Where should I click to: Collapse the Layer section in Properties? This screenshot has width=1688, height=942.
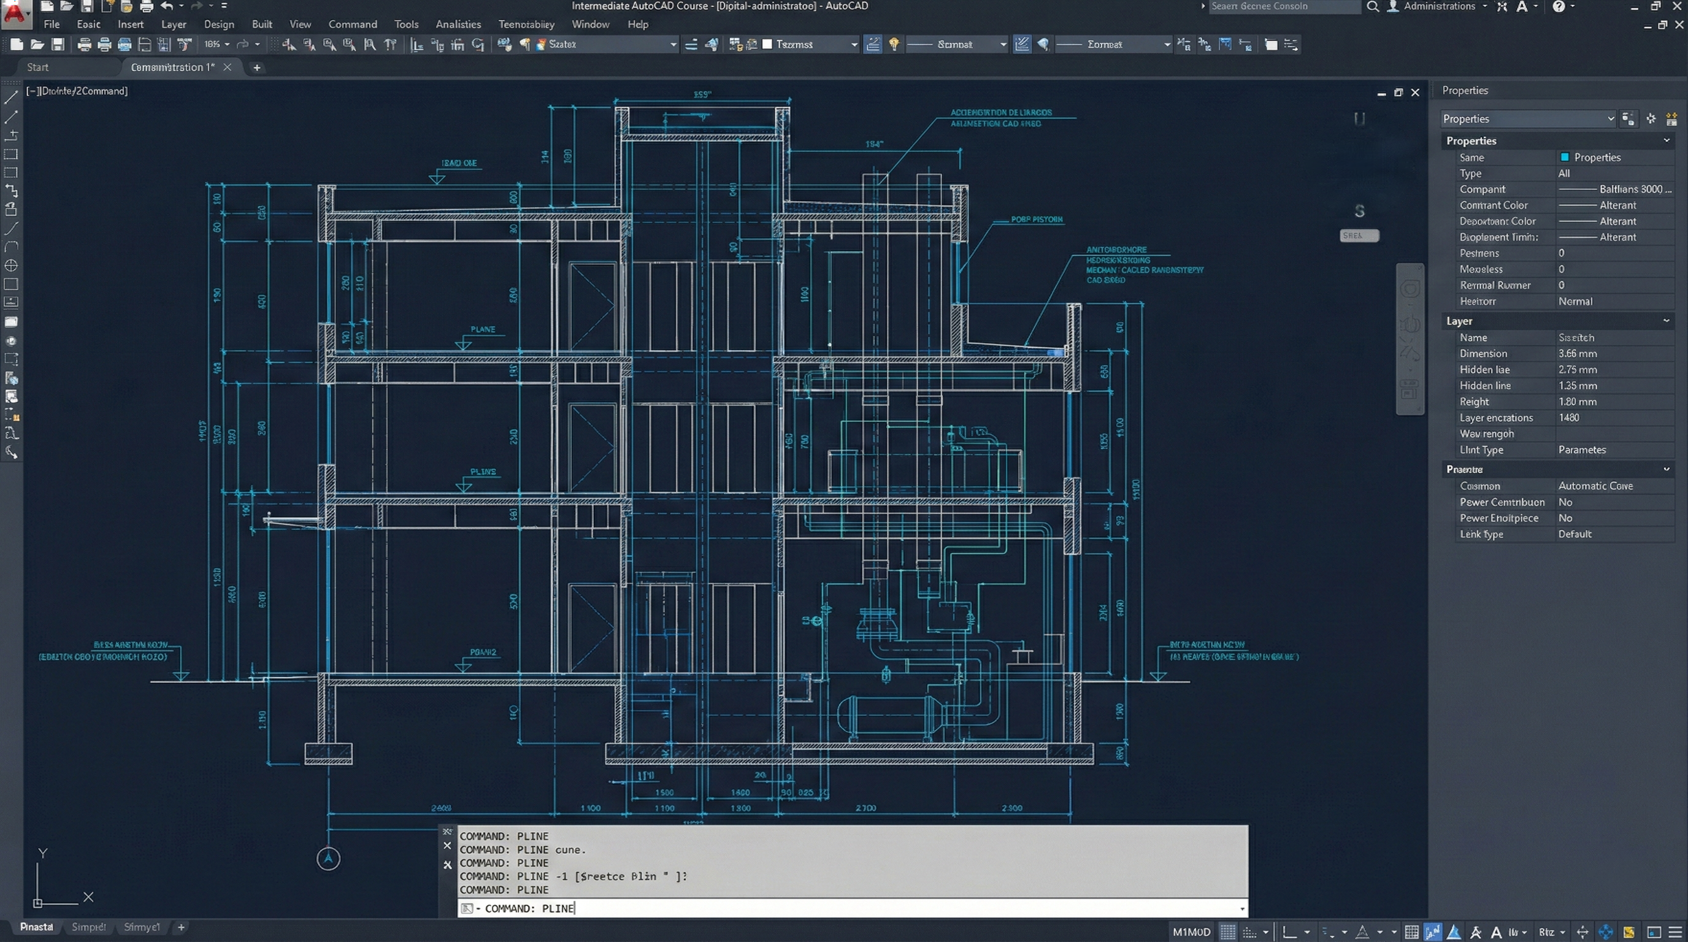pyautogui.click(x=1666, y=321)
